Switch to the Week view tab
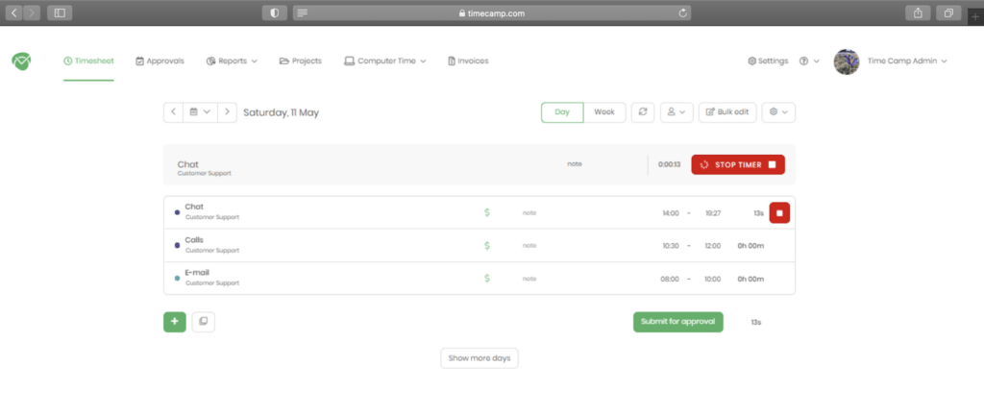Viewport: 984px width, 416px height. point(604,112)
